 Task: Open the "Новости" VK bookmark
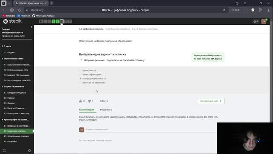24,16
